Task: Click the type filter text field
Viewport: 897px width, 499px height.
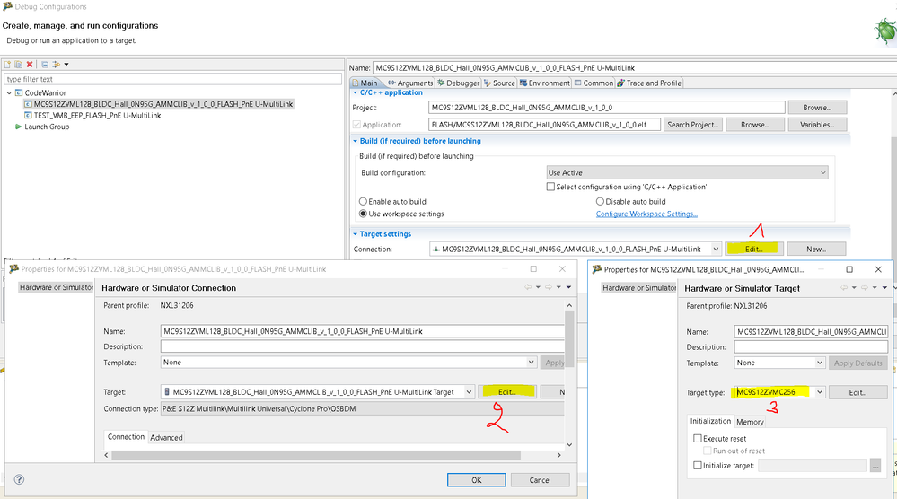Action: (172, 79)
